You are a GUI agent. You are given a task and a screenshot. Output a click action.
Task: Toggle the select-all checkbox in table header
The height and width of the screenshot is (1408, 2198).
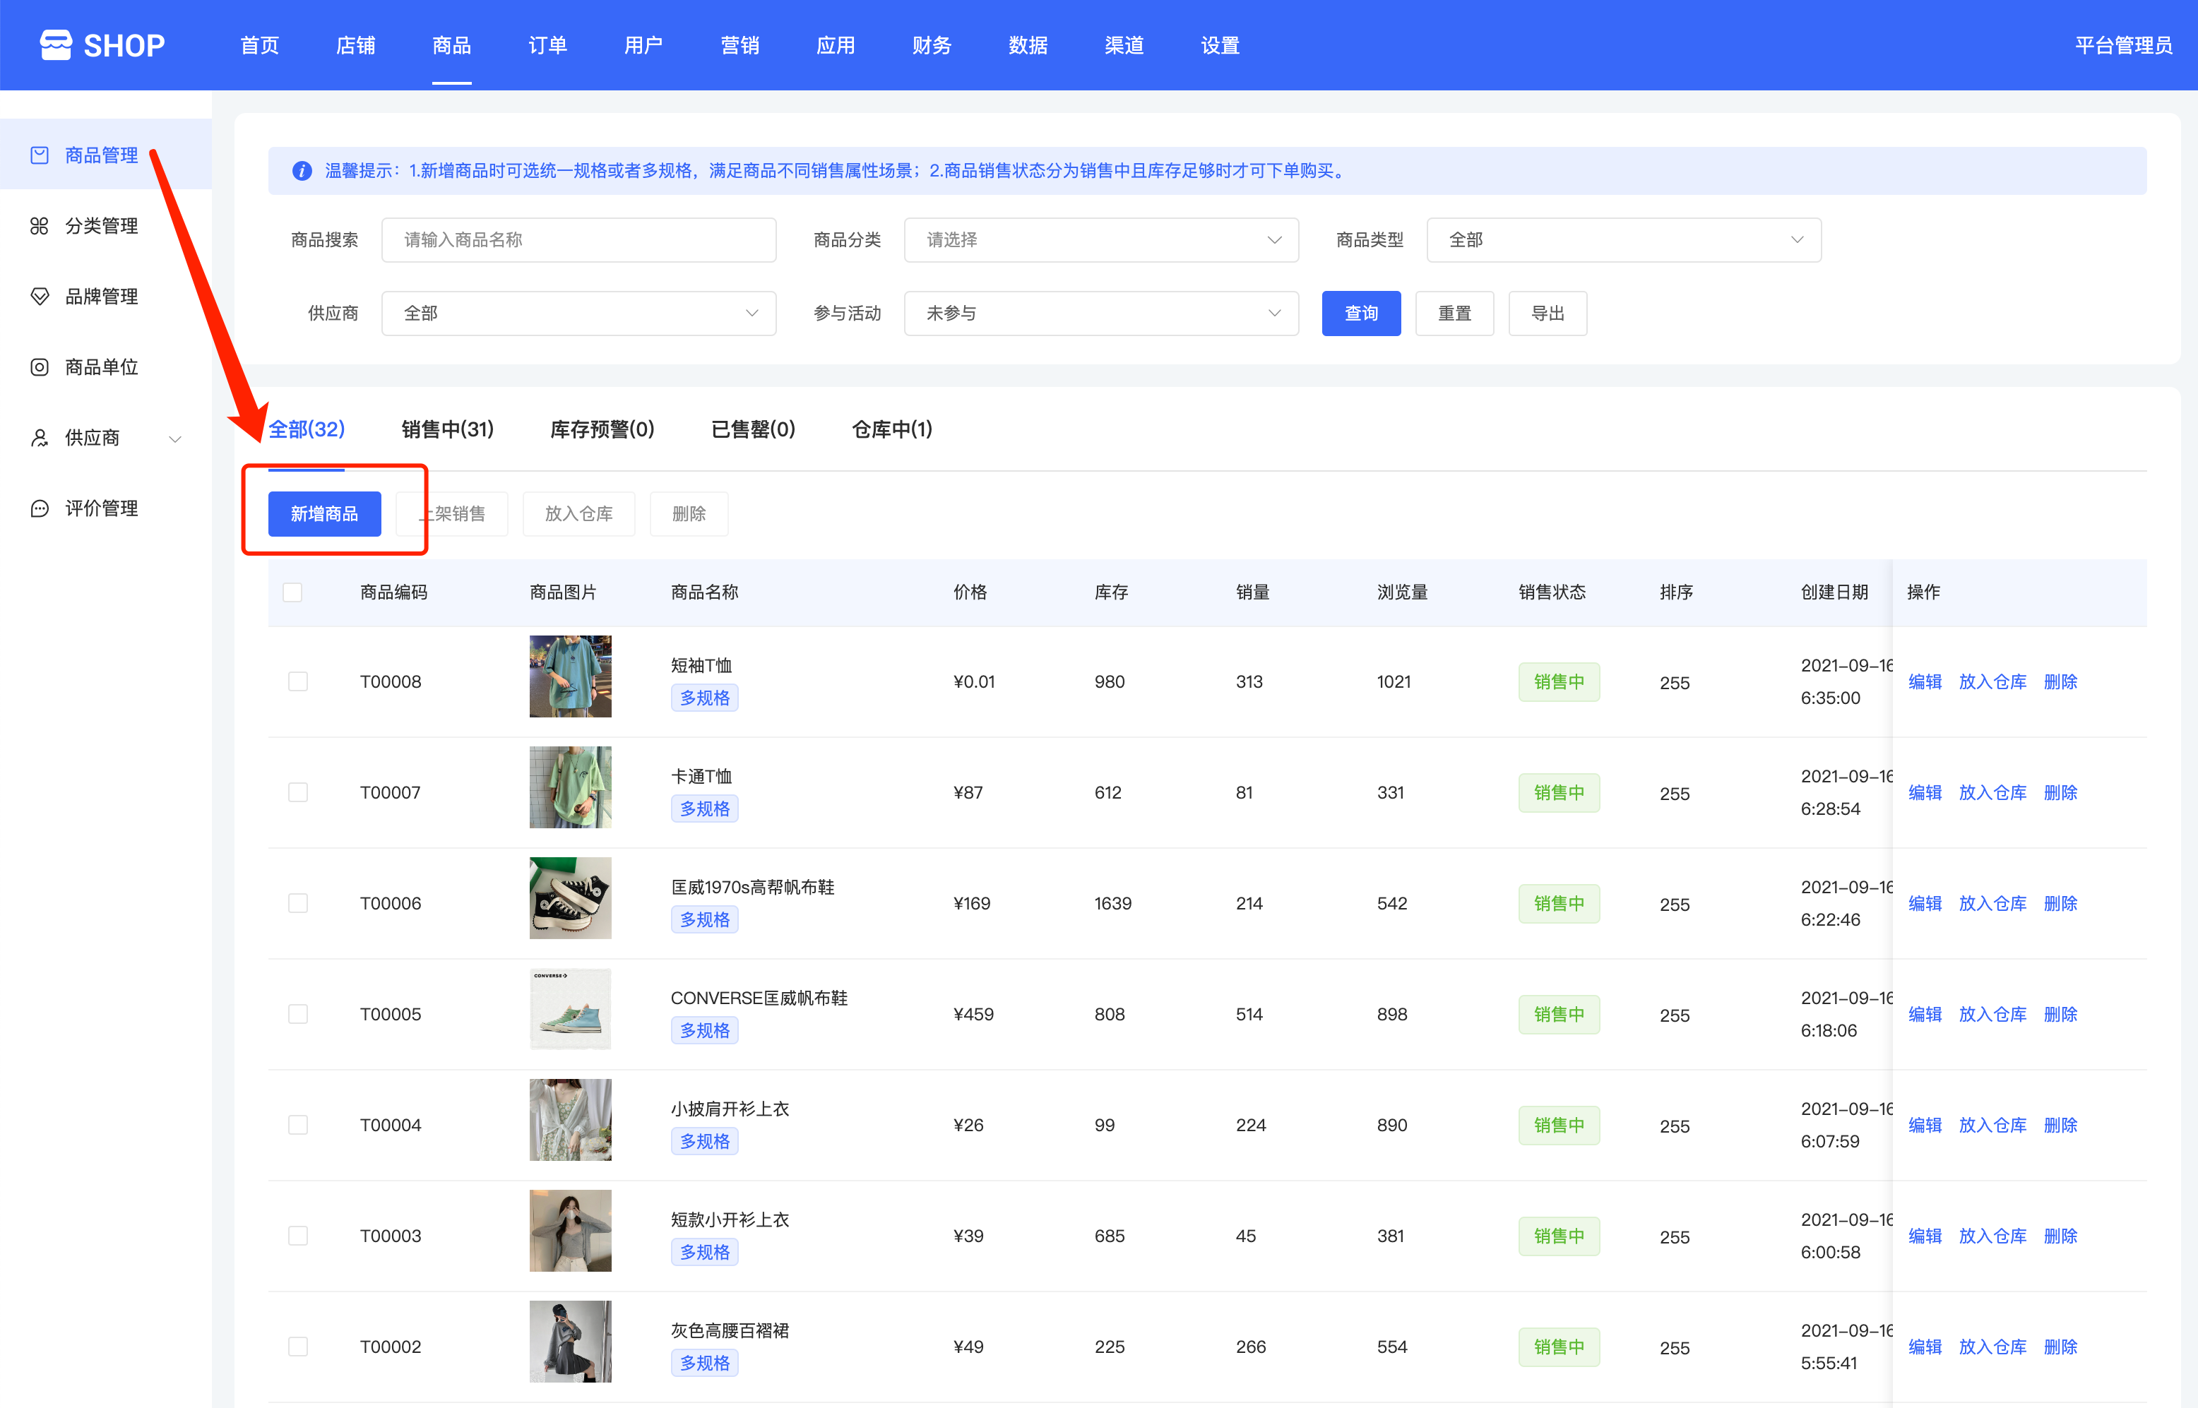point(292,592)
